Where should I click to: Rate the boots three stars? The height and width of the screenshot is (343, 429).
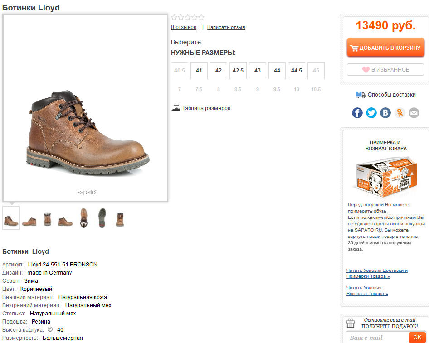pos(188,18)
